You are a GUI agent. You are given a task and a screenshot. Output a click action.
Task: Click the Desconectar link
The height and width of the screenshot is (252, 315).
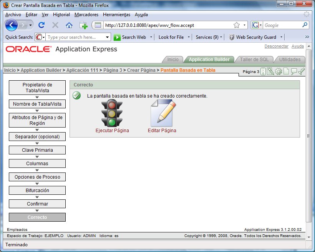(x=277, y=46)
